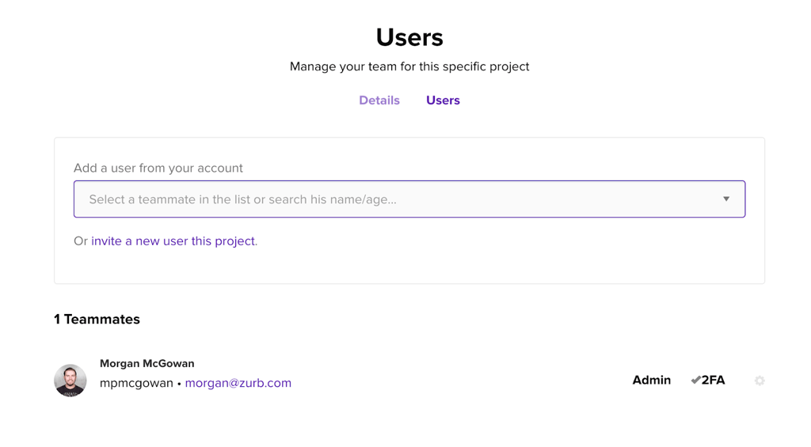The height and width of the screenshot is (447, 811).
Task: Switch to the Details tab
Action: 379,100
